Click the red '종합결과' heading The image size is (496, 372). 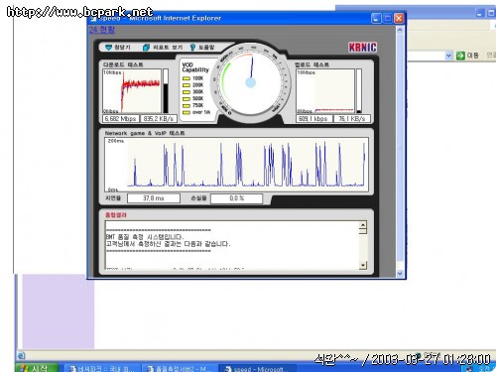tap(116, 215)
